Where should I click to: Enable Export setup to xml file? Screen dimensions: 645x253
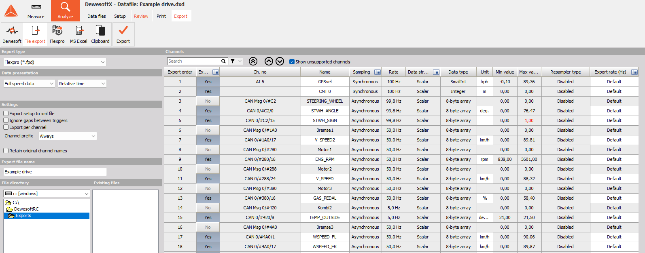tap(6, 114)
